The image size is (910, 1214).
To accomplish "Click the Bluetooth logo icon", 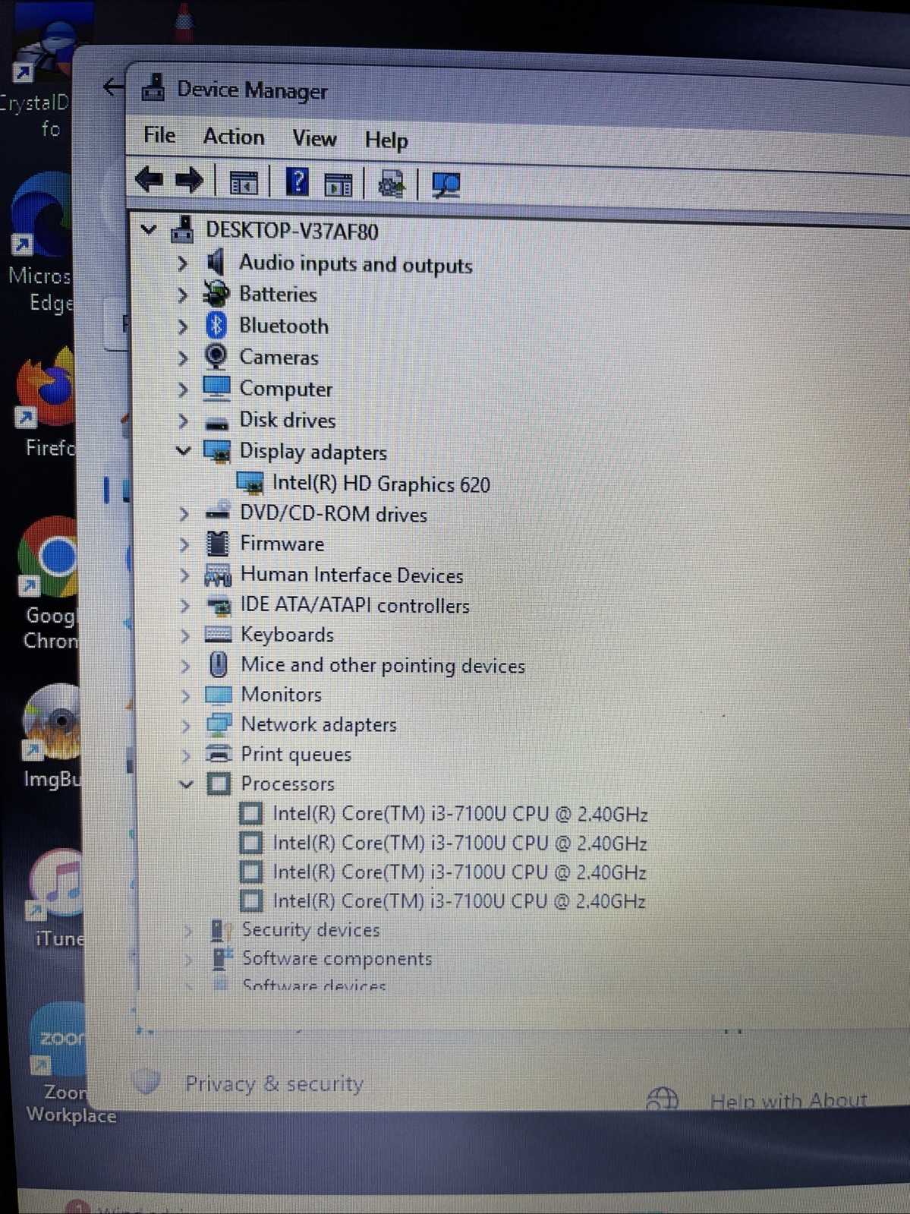I will [216, 326].
